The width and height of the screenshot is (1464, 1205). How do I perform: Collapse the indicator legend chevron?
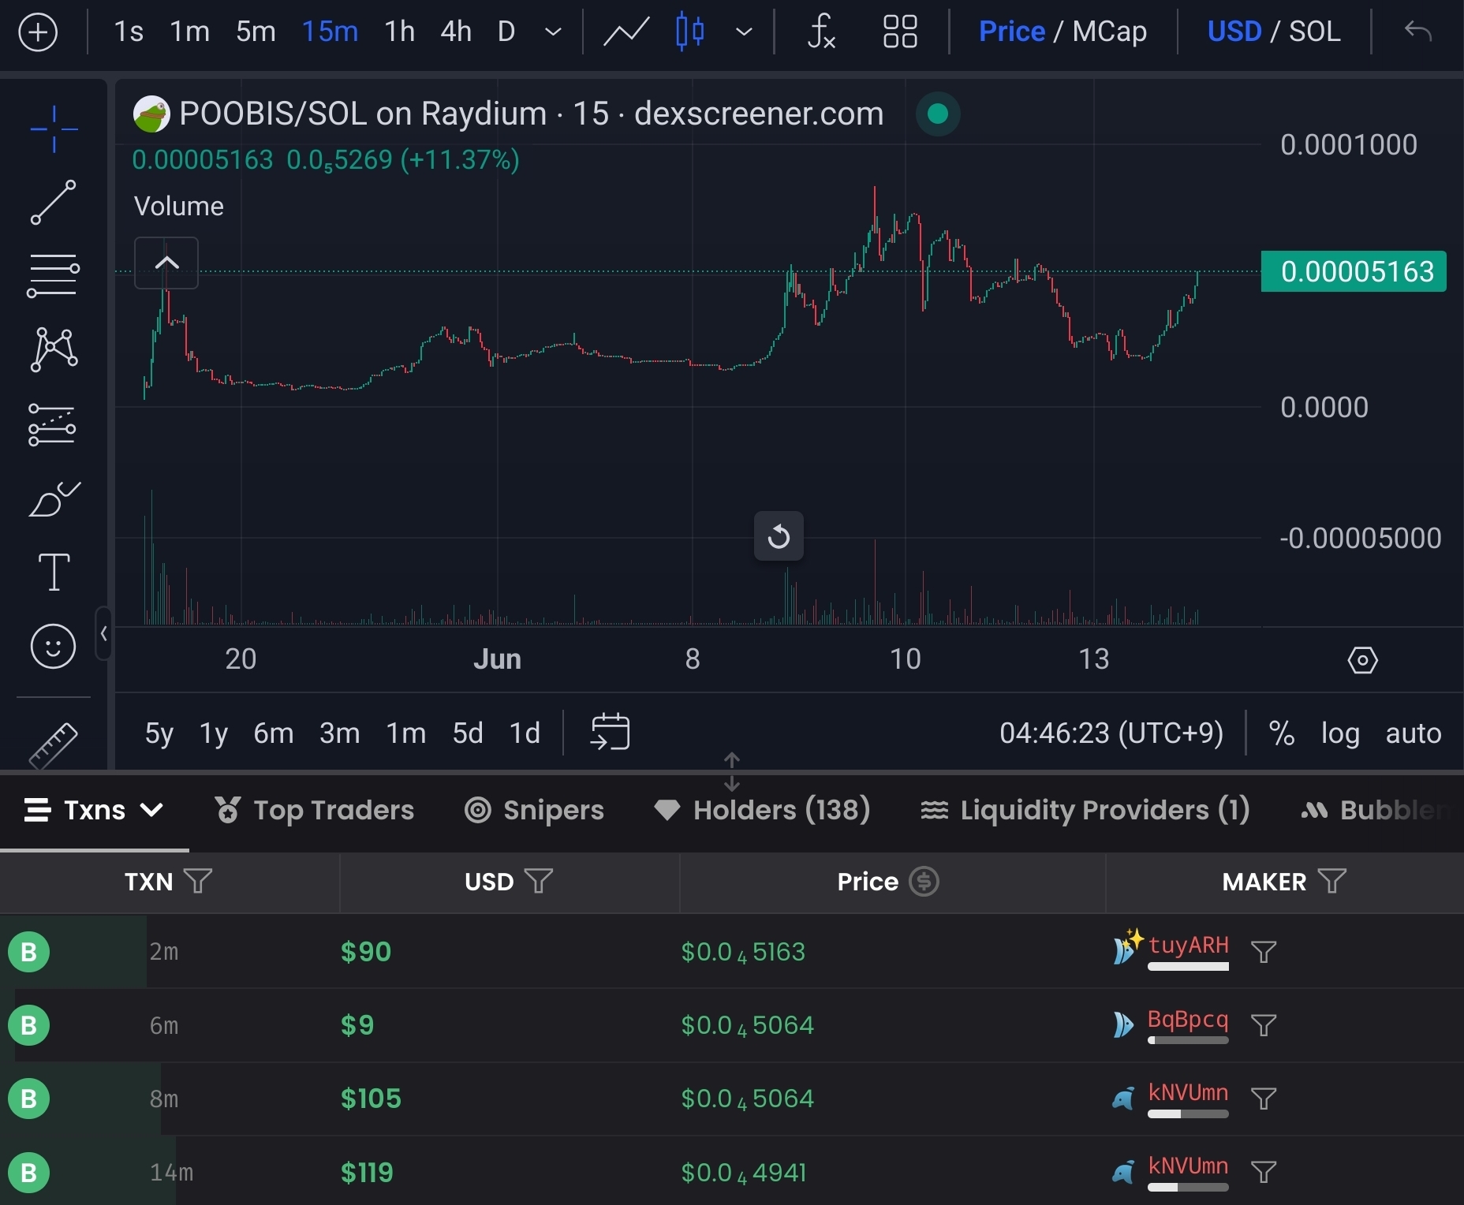(x=166, y=263)
